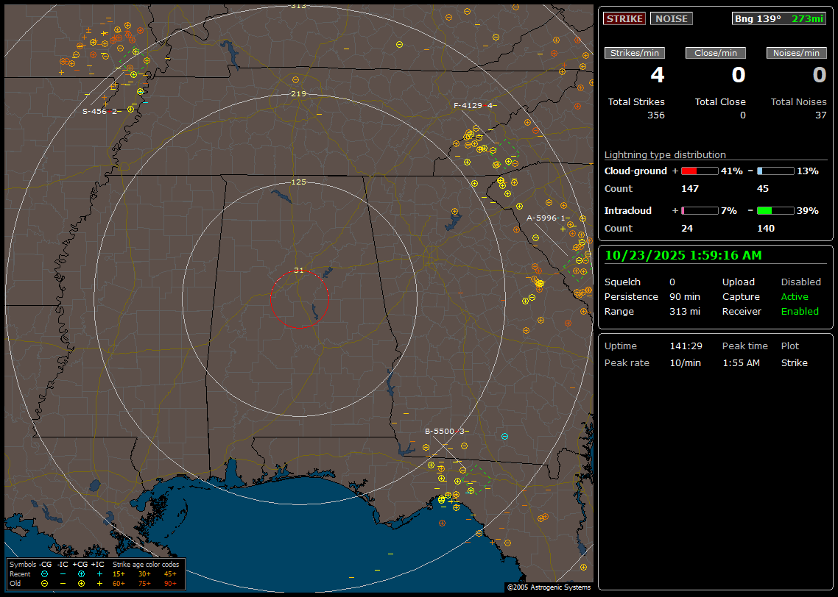This screenshot has width=838, height=597.
Task: Click the old -IC yellow dash symbol
Action: (x=63, y=583)
